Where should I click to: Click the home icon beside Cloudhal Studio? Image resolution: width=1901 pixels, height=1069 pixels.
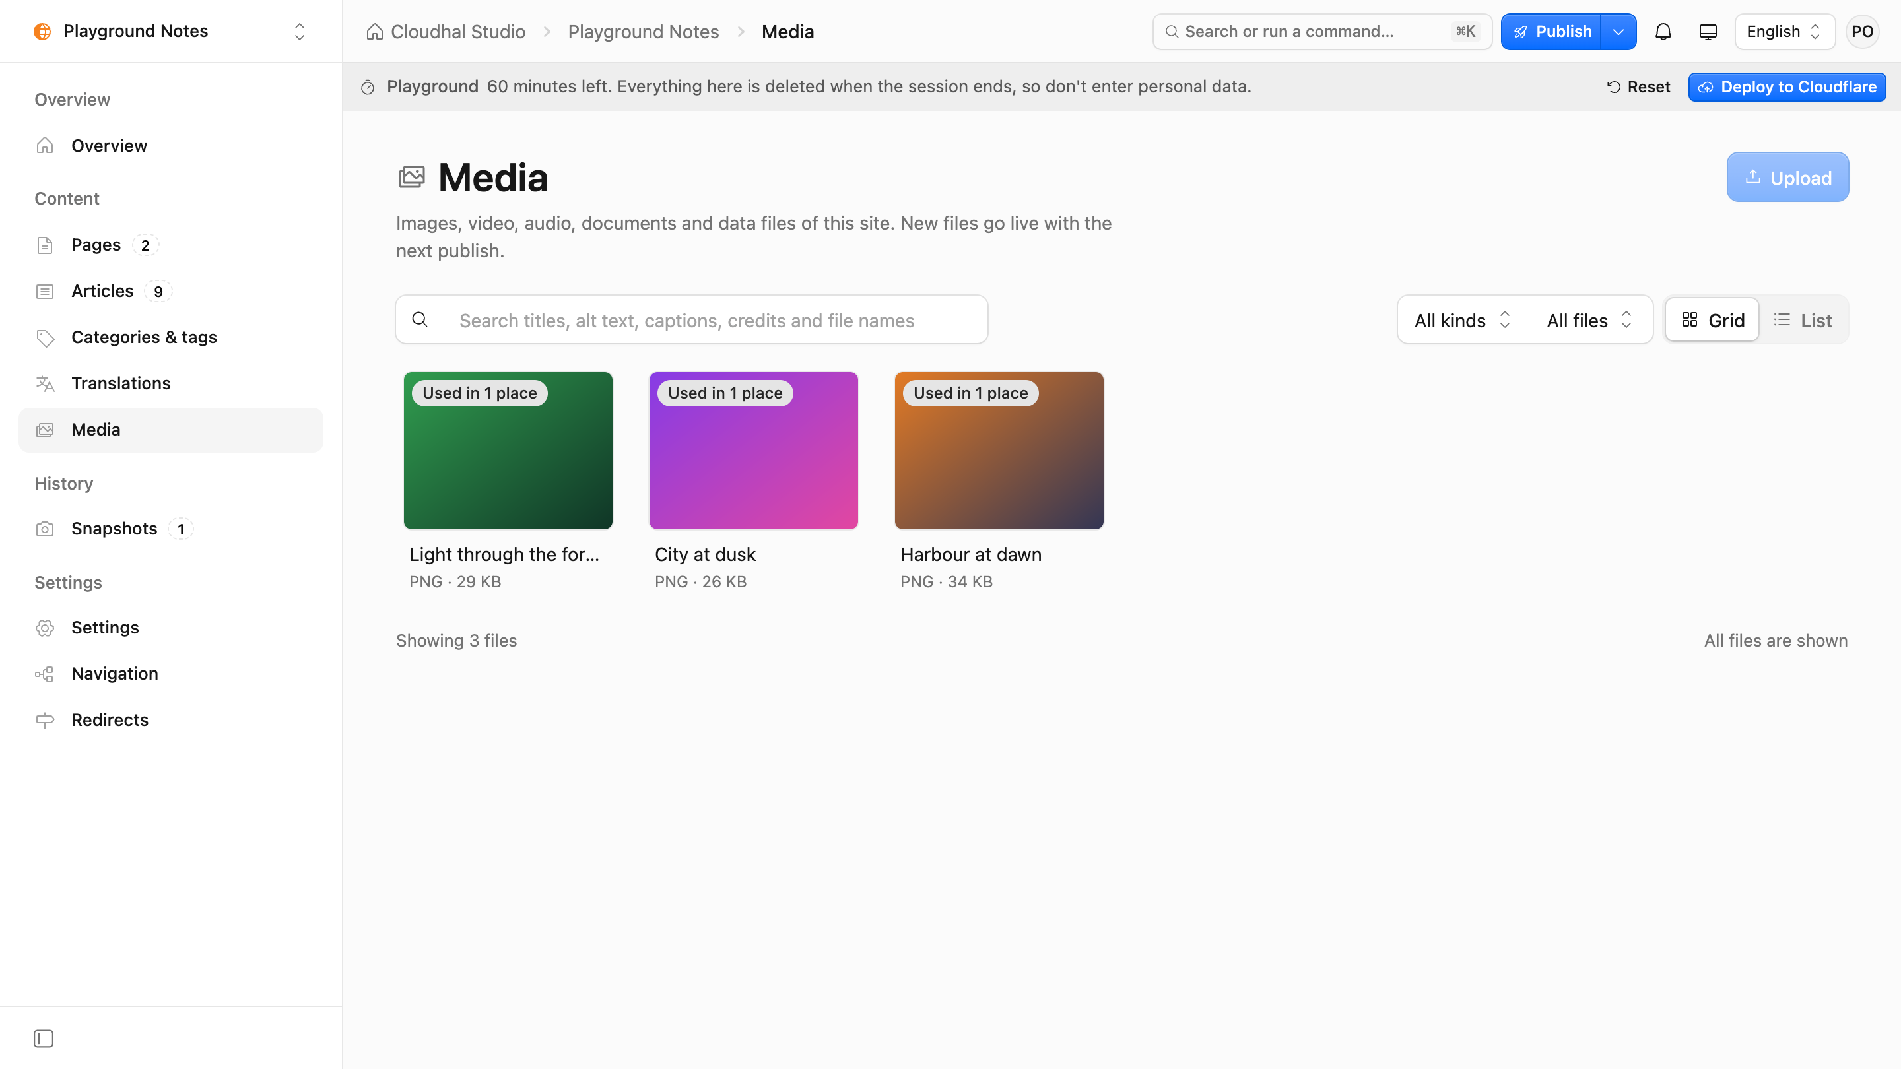tap(374, 32)
